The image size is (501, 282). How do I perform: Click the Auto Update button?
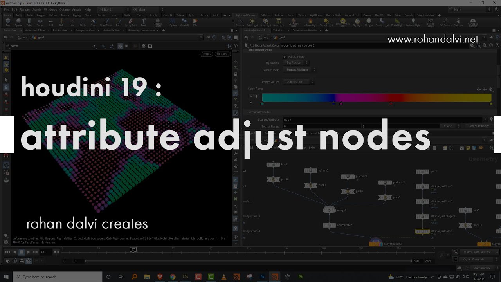pos(482,268)
